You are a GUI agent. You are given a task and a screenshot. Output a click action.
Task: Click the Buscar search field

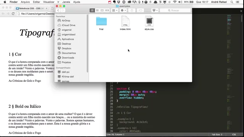point(175,10)
